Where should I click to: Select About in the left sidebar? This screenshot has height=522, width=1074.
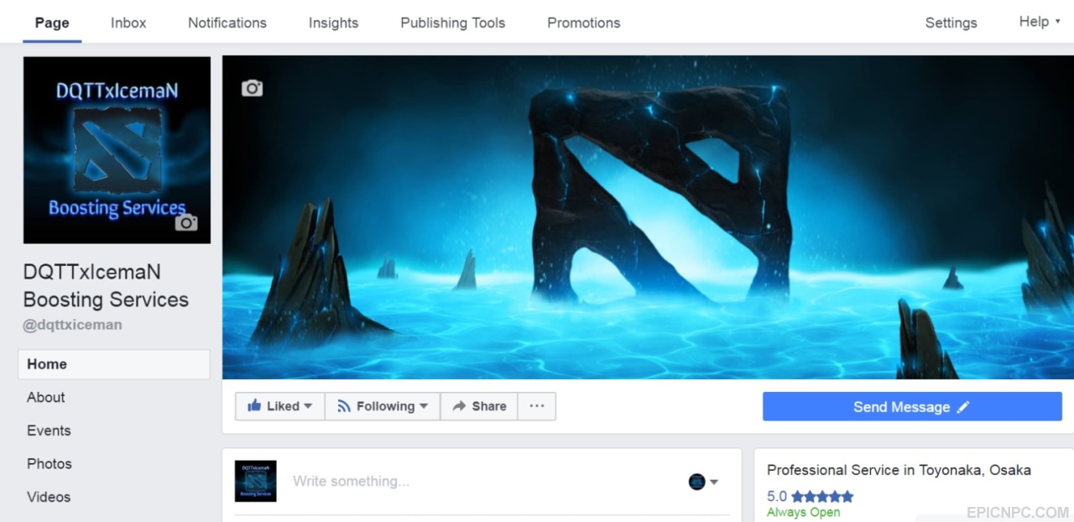46,397
